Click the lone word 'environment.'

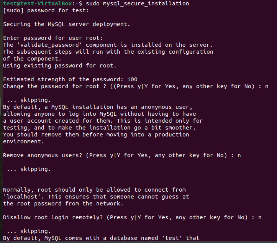click(22, 141)
